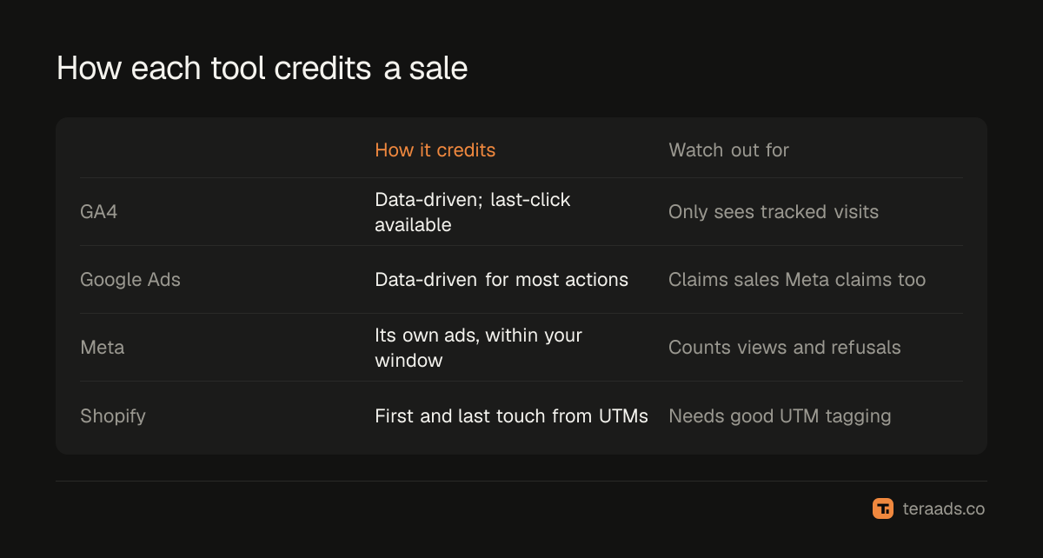
Task: Click the Shopify row label
Action: [x=113, y=415]
